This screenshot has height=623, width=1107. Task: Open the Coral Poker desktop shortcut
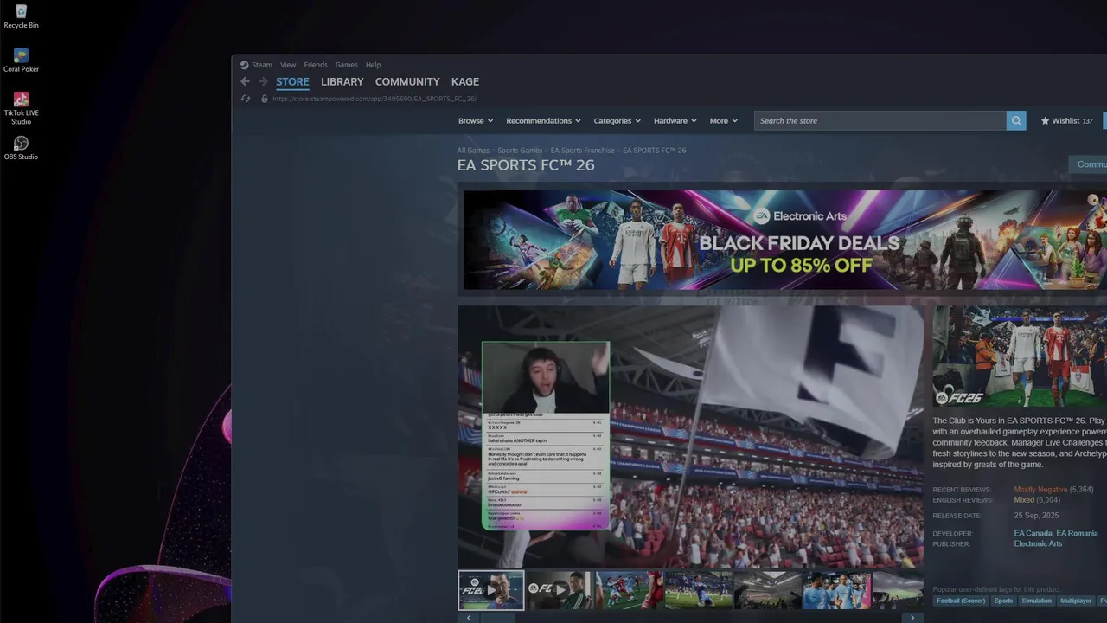point(21,60)
